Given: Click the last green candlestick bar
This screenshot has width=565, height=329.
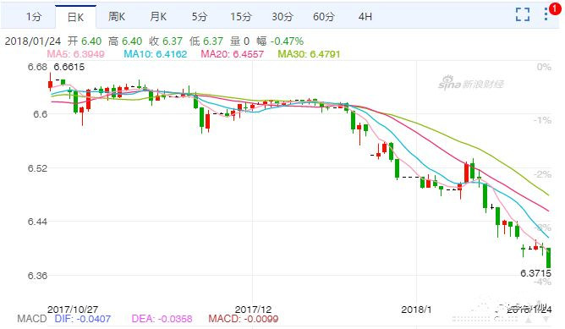Looking at the screenshot, I should tap(548, 258).
